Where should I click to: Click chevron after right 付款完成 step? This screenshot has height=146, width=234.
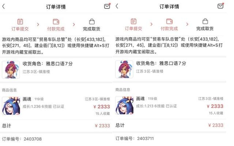click(x=187, y=24)
